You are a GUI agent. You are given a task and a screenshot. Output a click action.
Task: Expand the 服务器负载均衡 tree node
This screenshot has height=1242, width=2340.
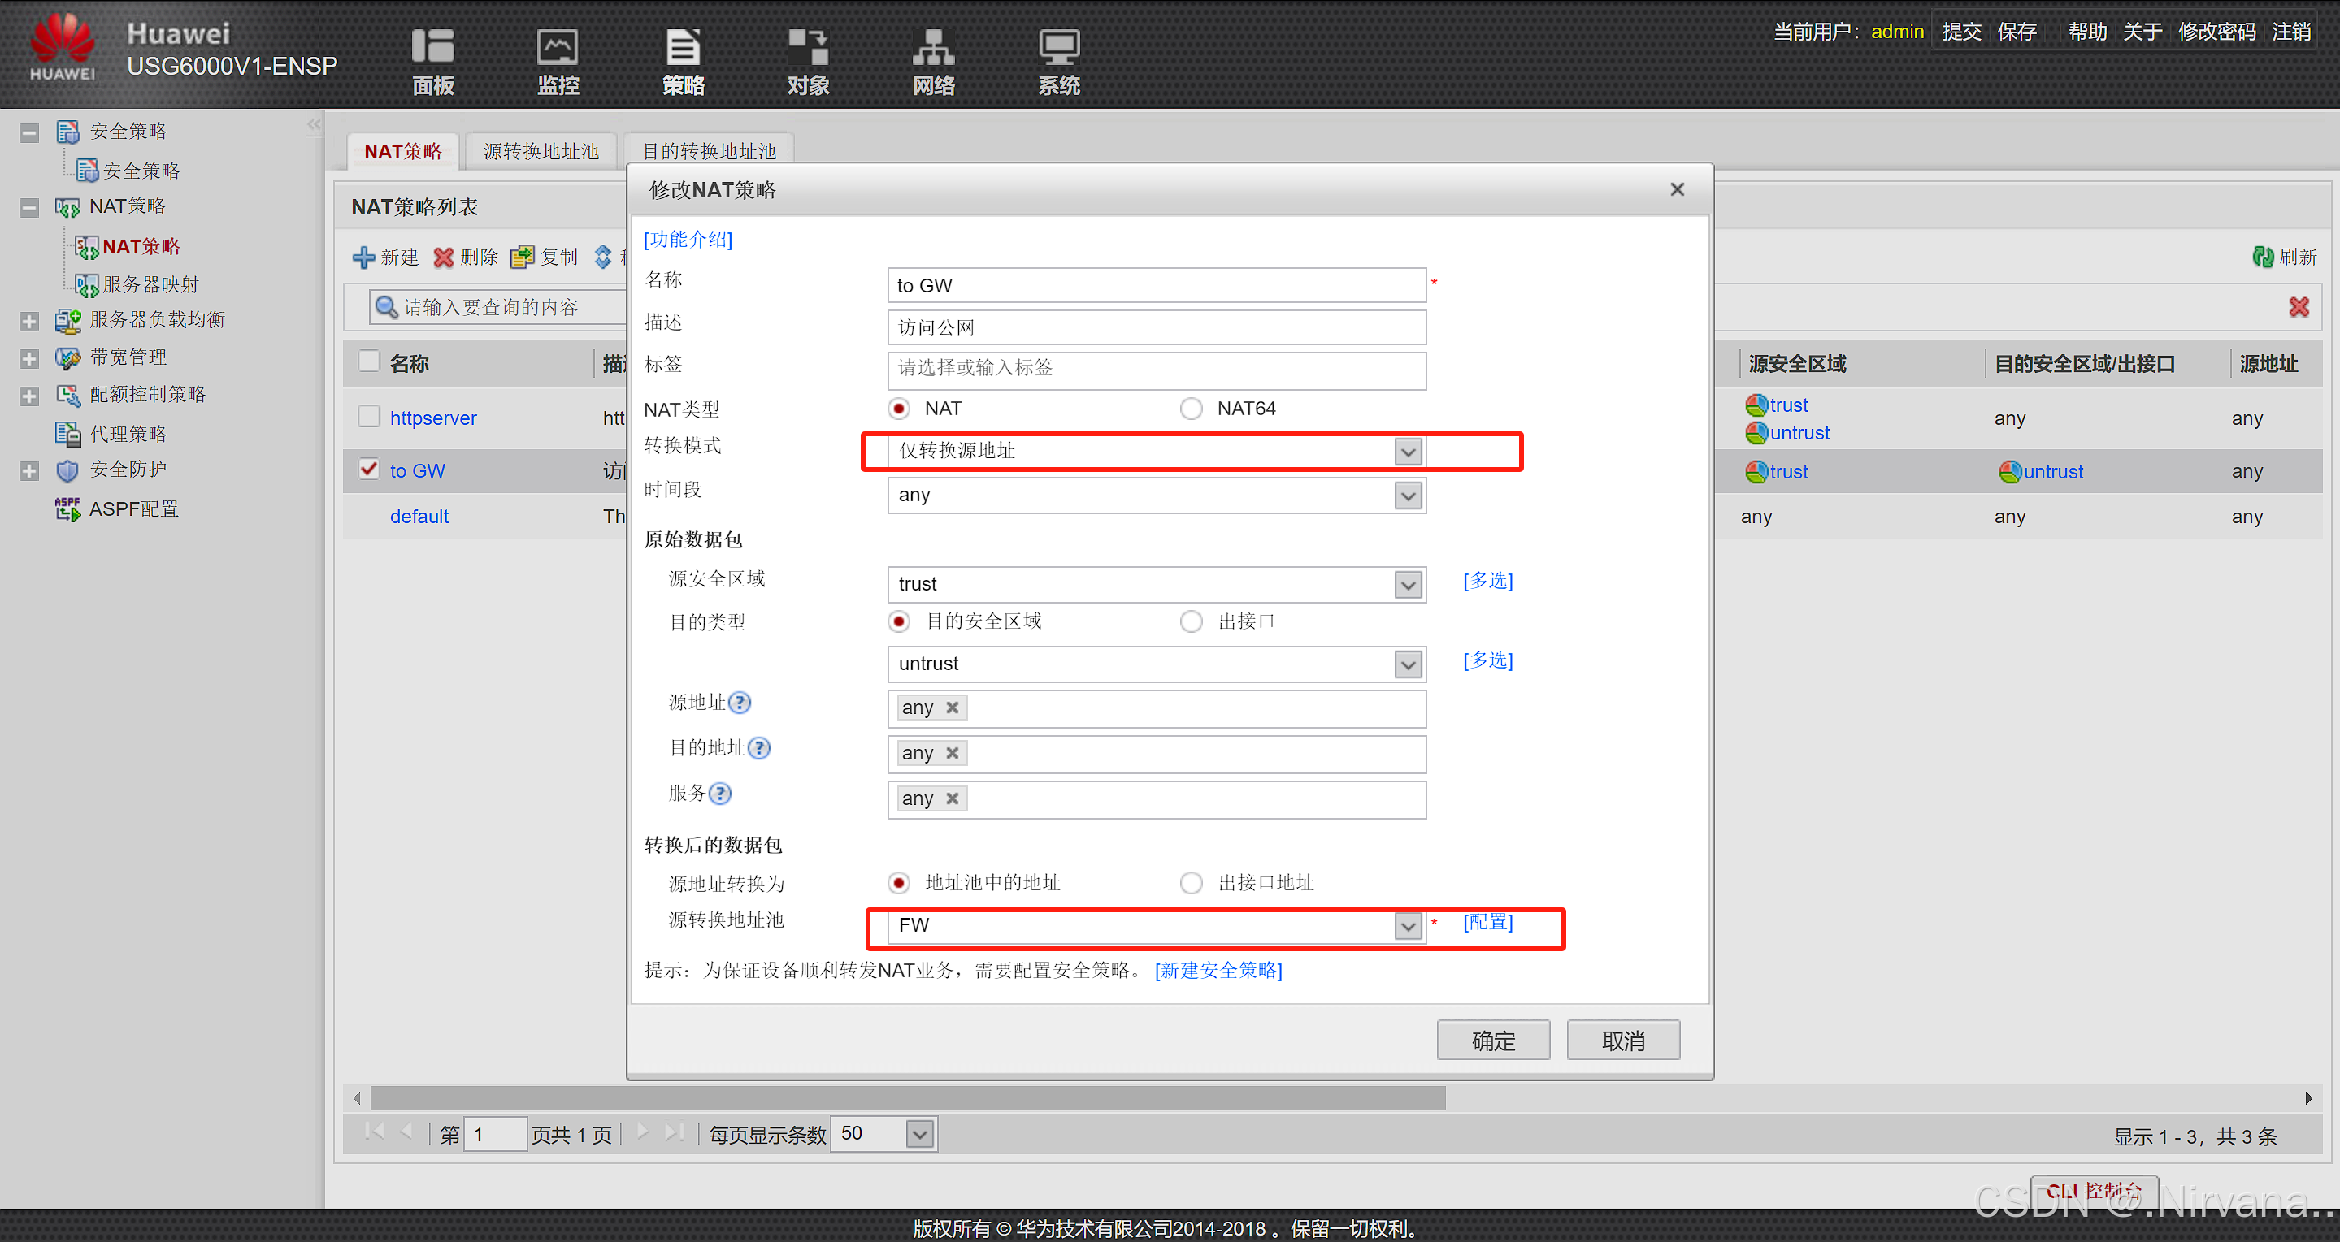click(x=29, y=322)
